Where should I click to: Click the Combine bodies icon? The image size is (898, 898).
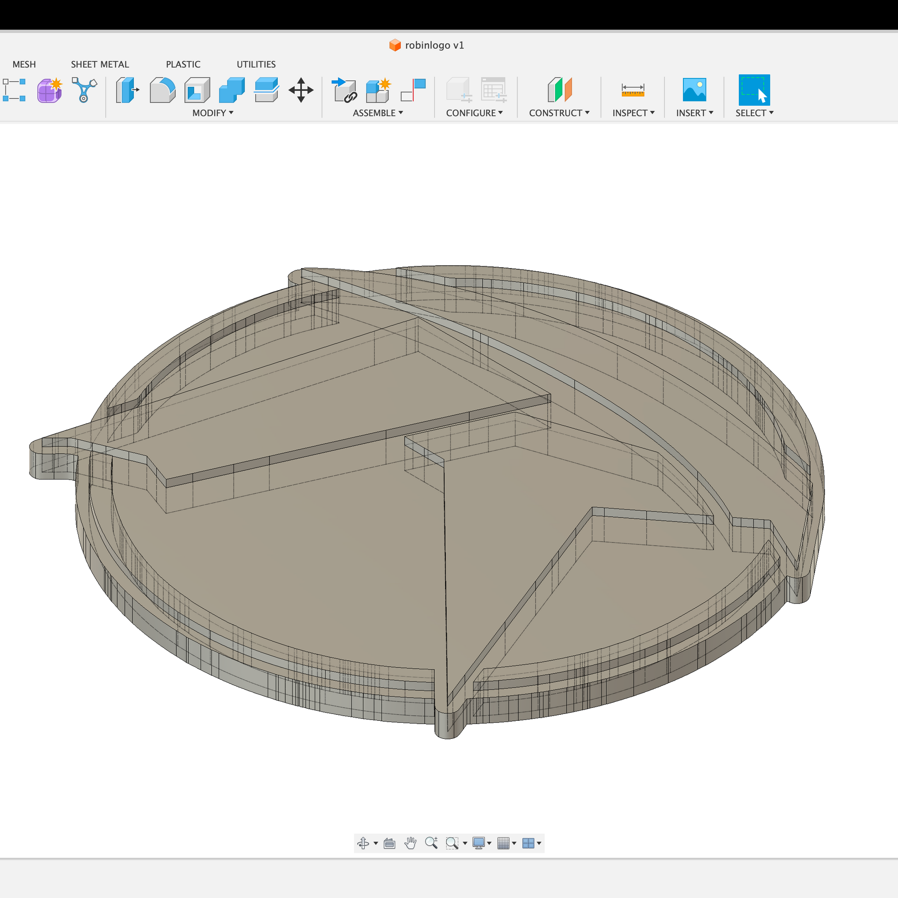(232, 90)
